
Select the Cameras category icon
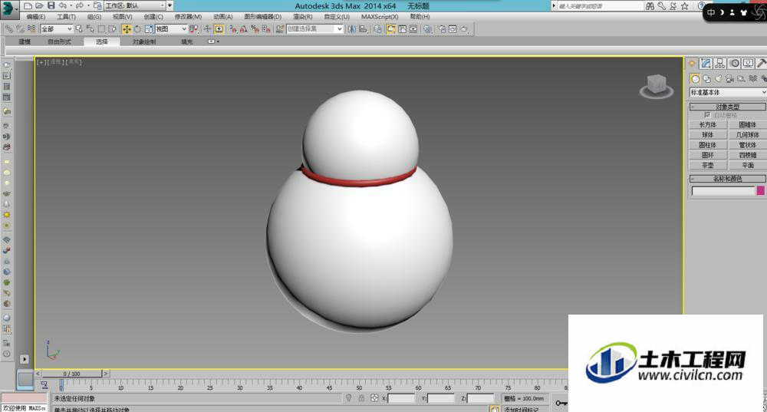tap(730, 78)
